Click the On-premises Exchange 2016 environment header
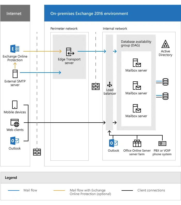Image resolution: width=181 pixels, height=205 pixels. [x=89, y=13]
